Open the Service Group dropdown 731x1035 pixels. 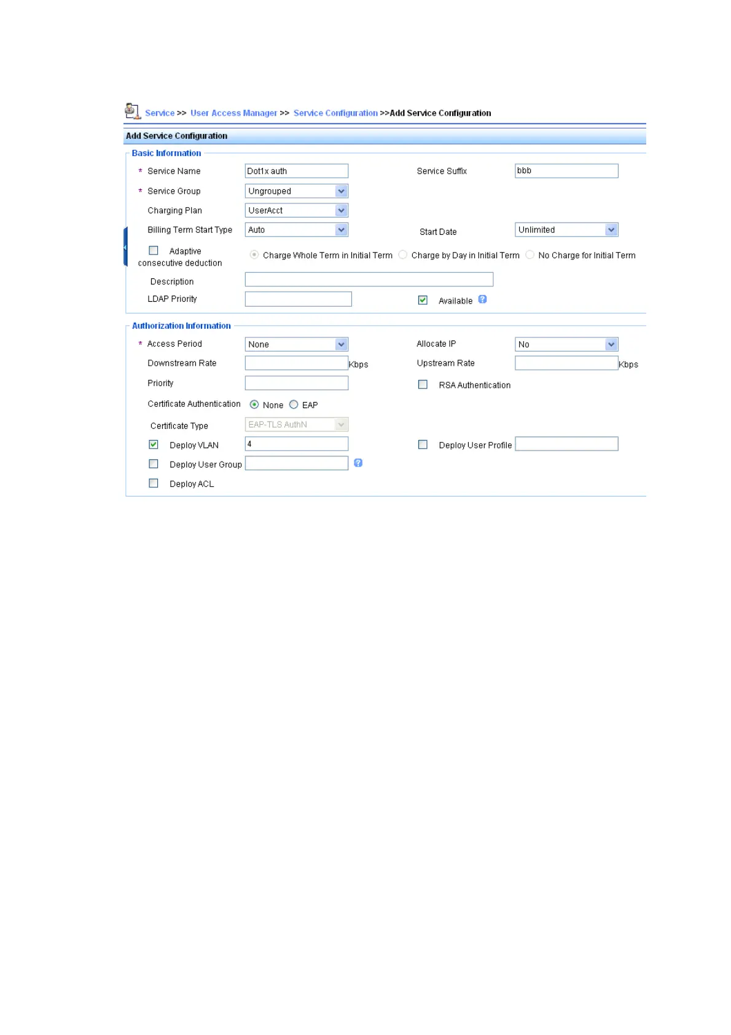pyautogui.click(x=297, y=191)
